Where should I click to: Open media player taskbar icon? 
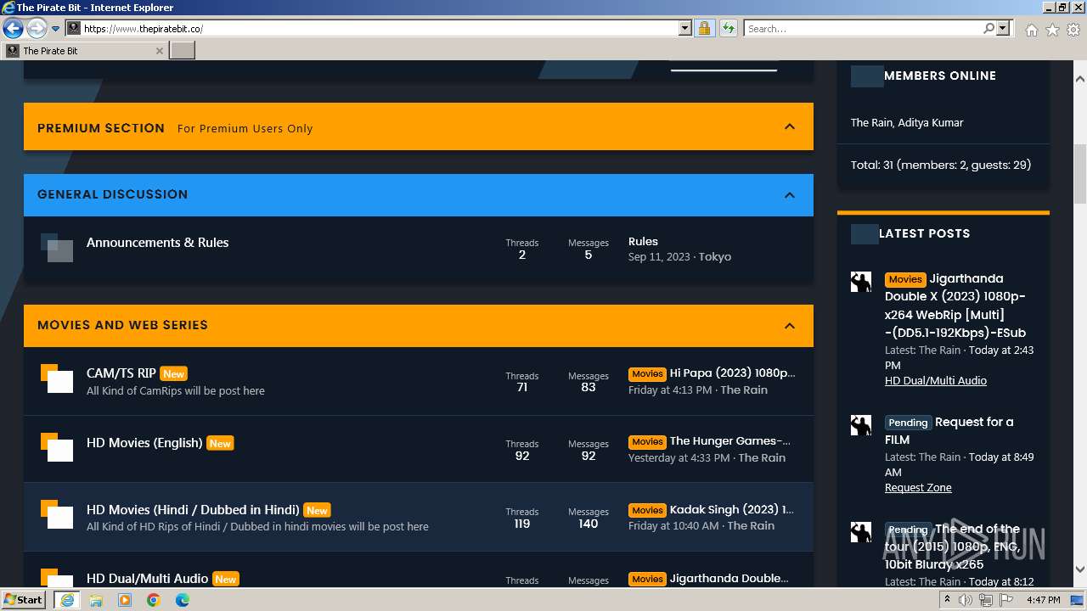125,600
